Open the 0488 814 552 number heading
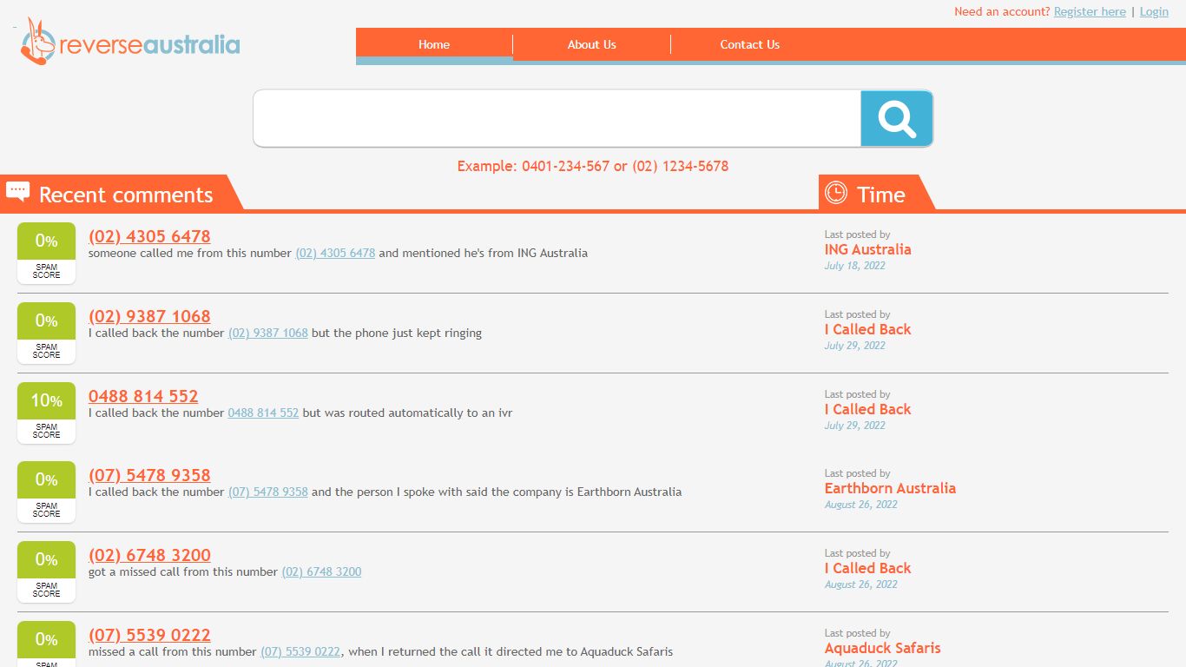Screen dimensions: 1186x667 coord(143,396)
